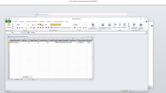Go to the next sheet with tab navigation arrow
Screen dimensions: 166x93
11,79
